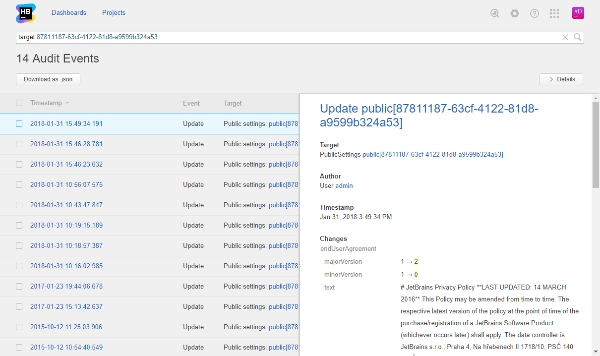Open the services grid icon

554,13
